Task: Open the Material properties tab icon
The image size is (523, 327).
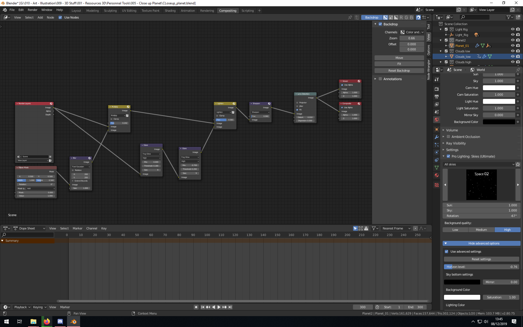Action: pyautogui.click(x=437, y=175)
